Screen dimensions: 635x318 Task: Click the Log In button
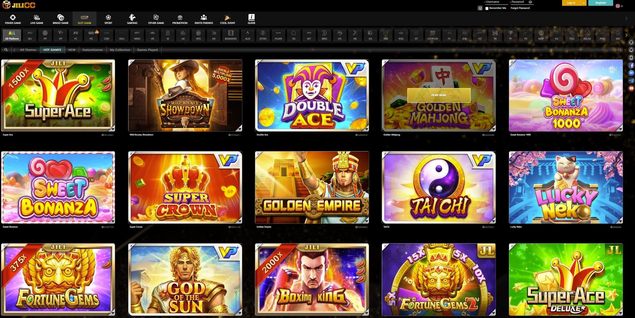[571, 3]
